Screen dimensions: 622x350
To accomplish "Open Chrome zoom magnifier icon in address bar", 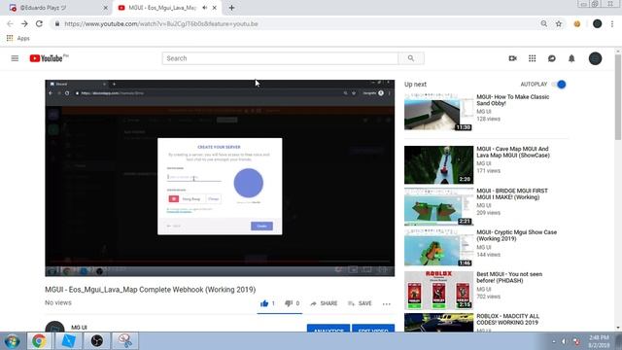I will coord(544,23).
